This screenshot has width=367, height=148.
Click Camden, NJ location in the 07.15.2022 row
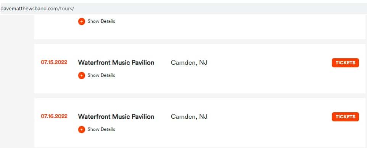pyautogui.click(x=189, y=62)
